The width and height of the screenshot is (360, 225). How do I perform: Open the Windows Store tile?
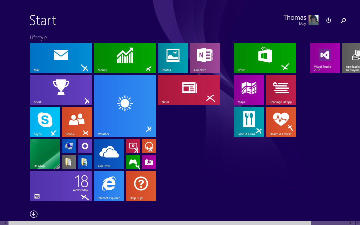265,58
